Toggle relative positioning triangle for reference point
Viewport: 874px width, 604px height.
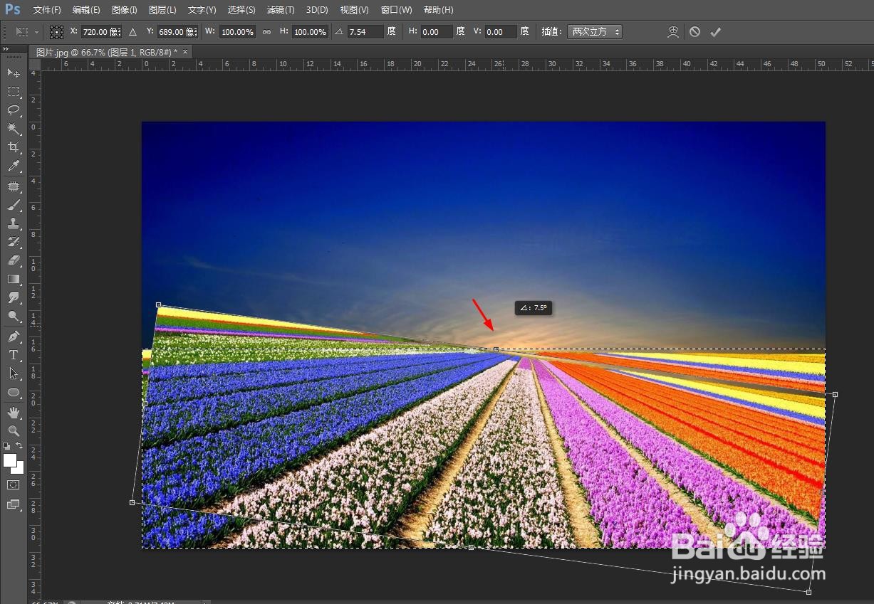(x=132, y=32)
